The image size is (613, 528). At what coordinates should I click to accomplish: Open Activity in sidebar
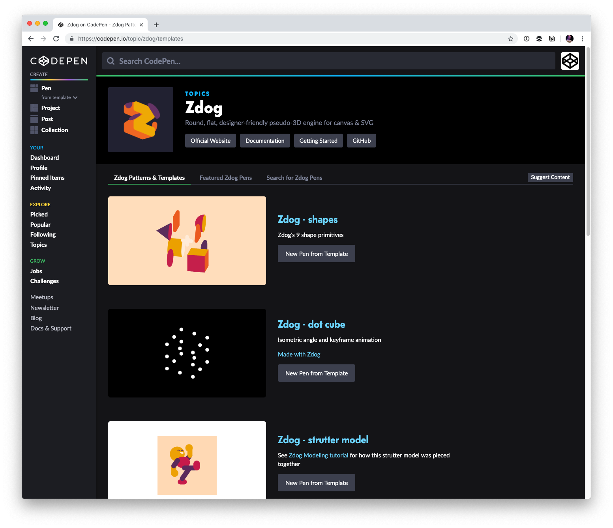41,188
